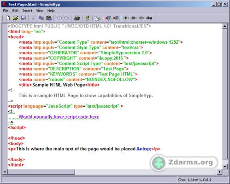The width and height of the screenshot is (230, 184).
Task: Click the Content-Style-Type meta line
Action: pos(81,47)
